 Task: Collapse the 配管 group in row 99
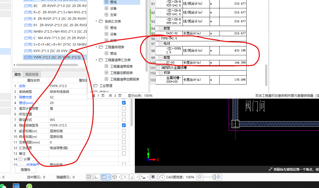pyautogui.click(x=161, y=58)
